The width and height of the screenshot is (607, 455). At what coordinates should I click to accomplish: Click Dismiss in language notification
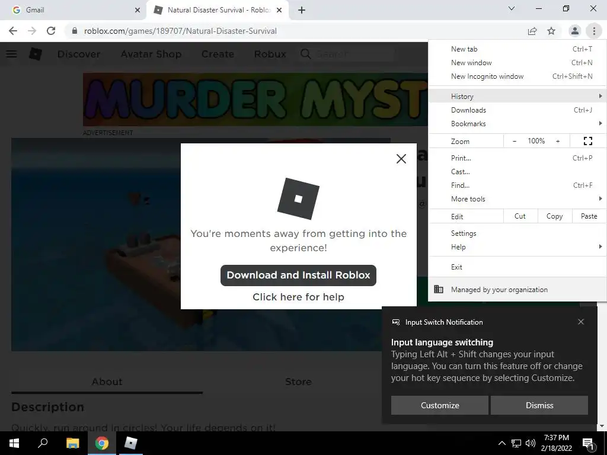539,405
